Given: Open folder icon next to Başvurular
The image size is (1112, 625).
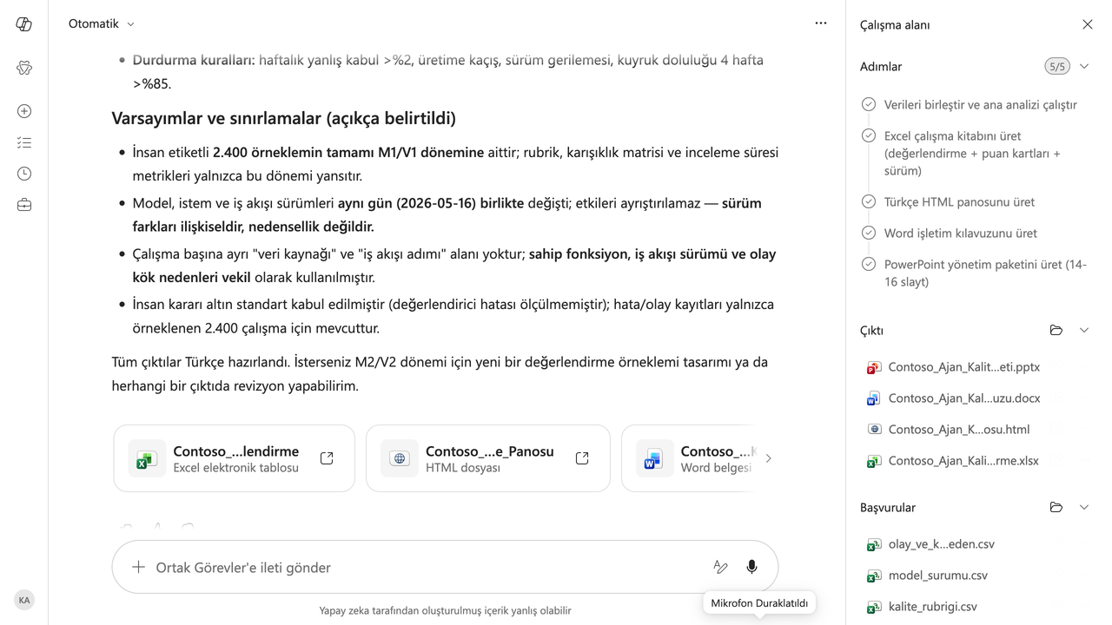Looking at the screenshot, I should coord(1056,507).
